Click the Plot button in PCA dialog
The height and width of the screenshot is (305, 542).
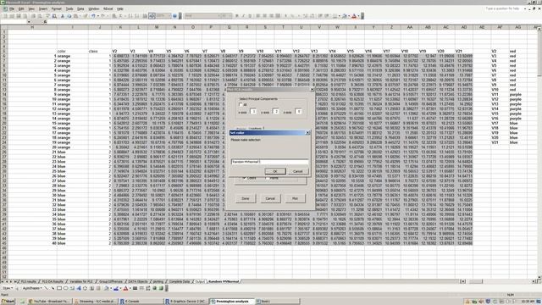click(295, 198)
